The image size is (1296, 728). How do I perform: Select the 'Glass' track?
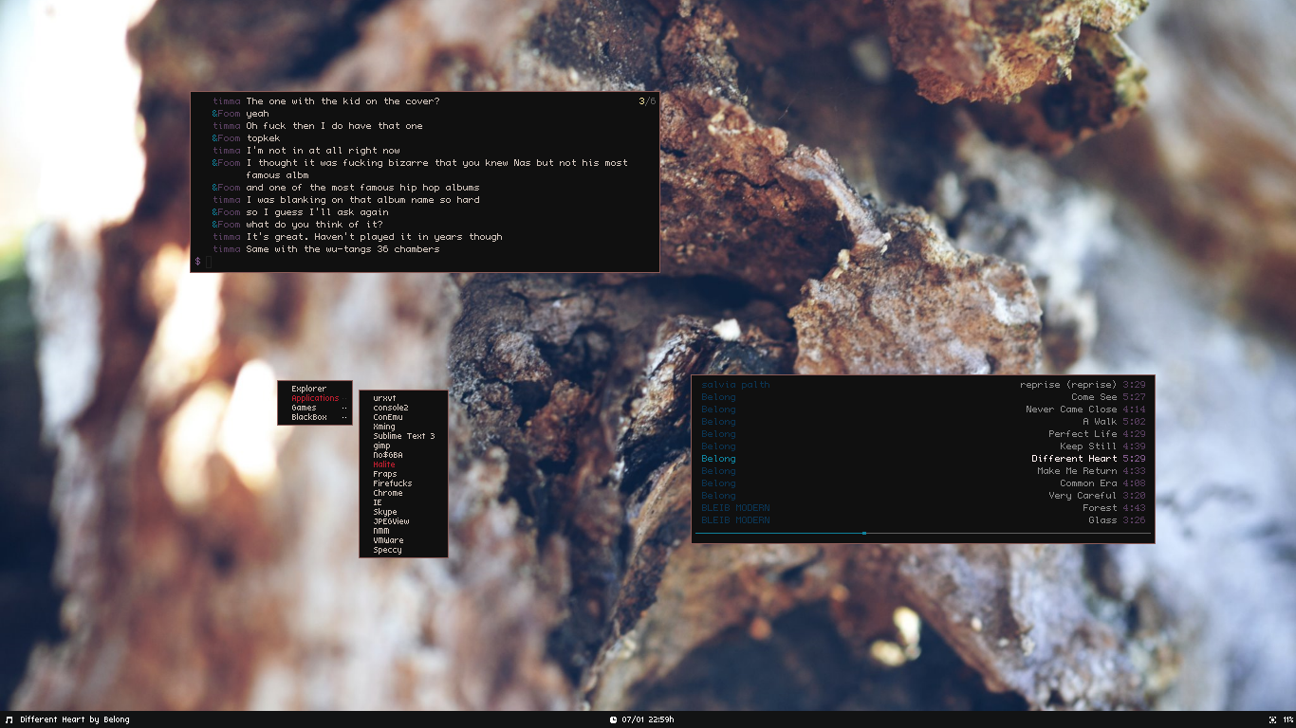tap(1102, 520)
